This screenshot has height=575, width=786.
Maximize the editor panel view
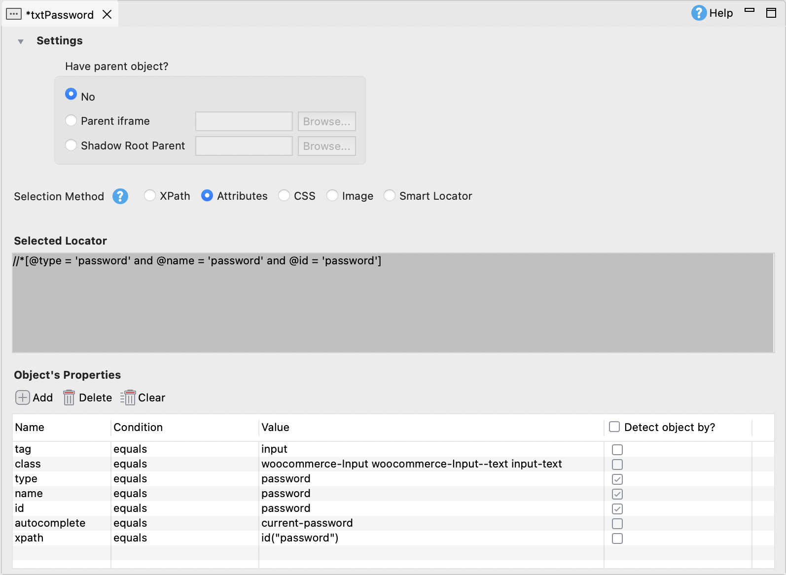(771, 13)
